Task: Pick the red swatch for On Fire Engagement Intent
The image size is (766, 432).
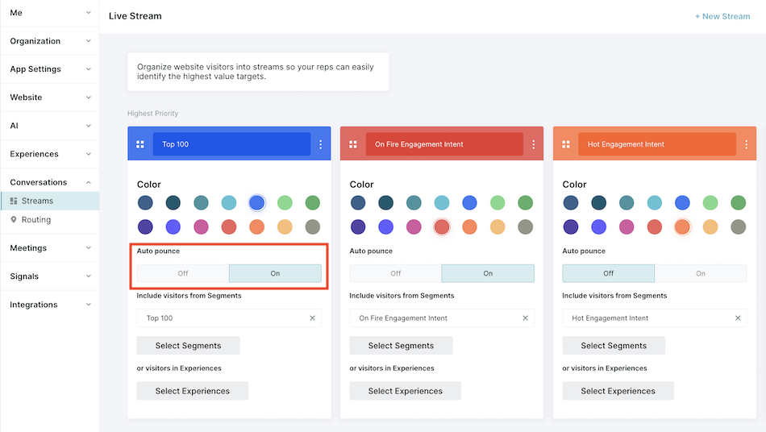Action: [x=442, y=227]
